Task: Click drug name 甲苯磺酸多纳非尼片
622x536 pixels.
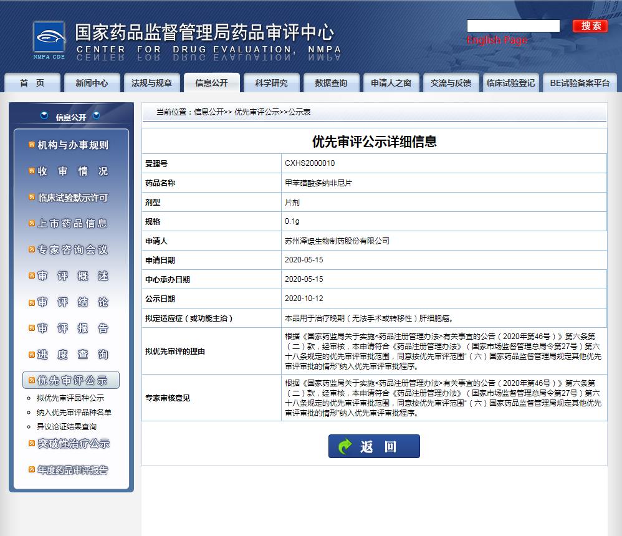Action: (318, 183)
